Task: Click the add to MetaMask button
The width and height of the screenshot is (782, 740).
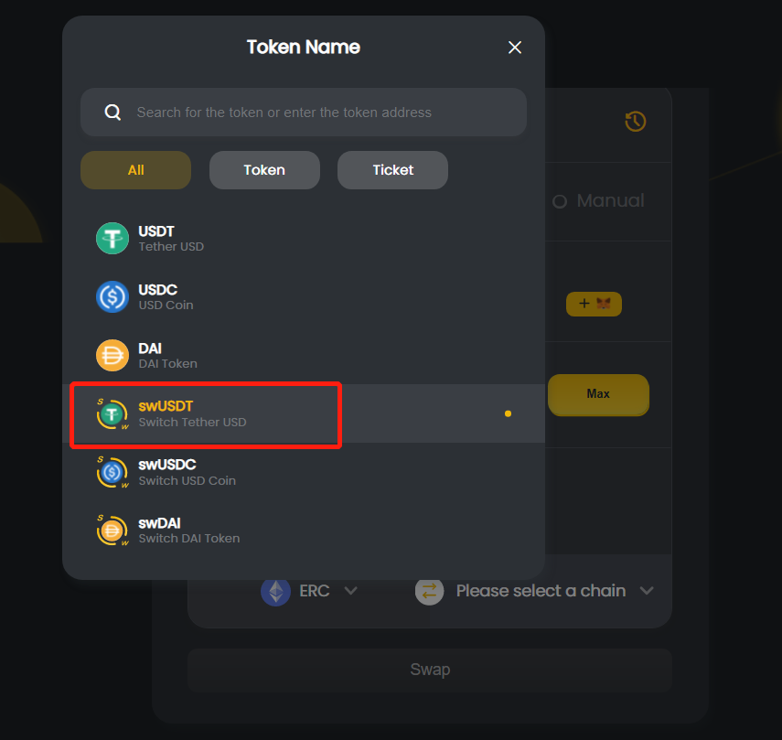Action: point(594,304)
